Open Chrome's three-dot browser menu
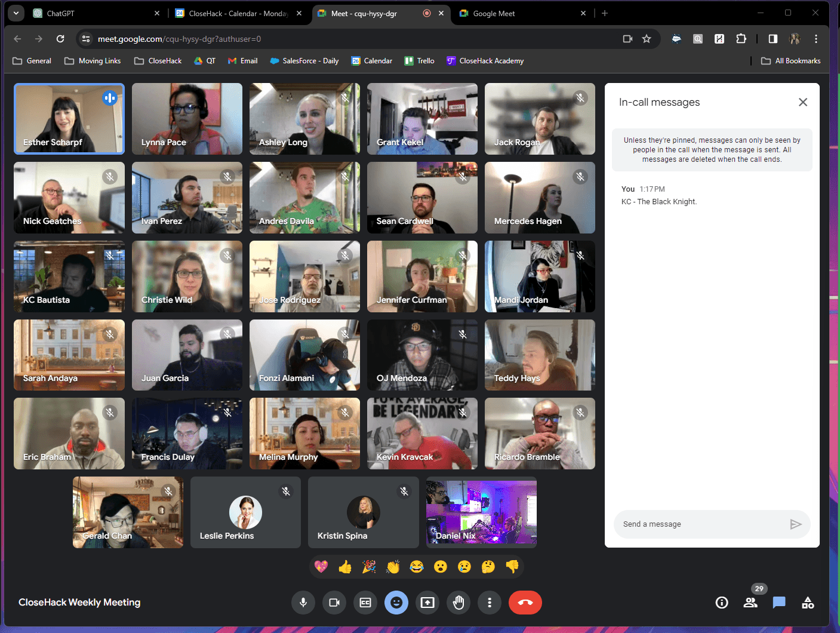The height and width of the screenshot is (633, 840). (816, 38)
